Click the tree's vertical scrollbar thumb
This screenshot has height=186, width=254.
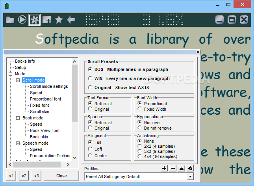[x=75, y=93]
